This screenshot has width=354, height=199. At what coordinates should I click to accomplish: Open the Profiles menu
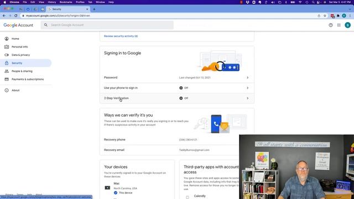click(x=80, y=2)
